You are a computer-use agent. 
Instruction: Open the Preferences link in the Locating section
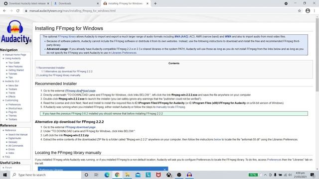click(274, 160)
